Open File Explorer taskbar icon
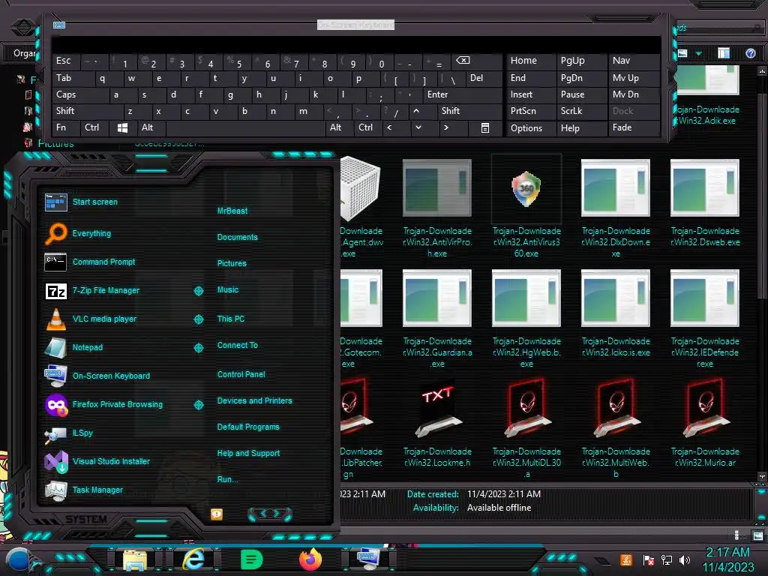768x576 pixels. pyautogui.click(x=135, y=559)
